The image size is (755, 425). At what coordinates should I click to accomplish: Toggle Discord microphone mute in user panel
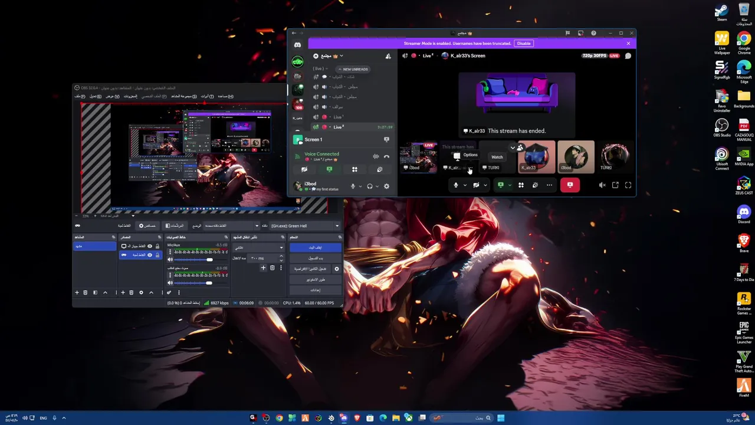coord(353,186)
